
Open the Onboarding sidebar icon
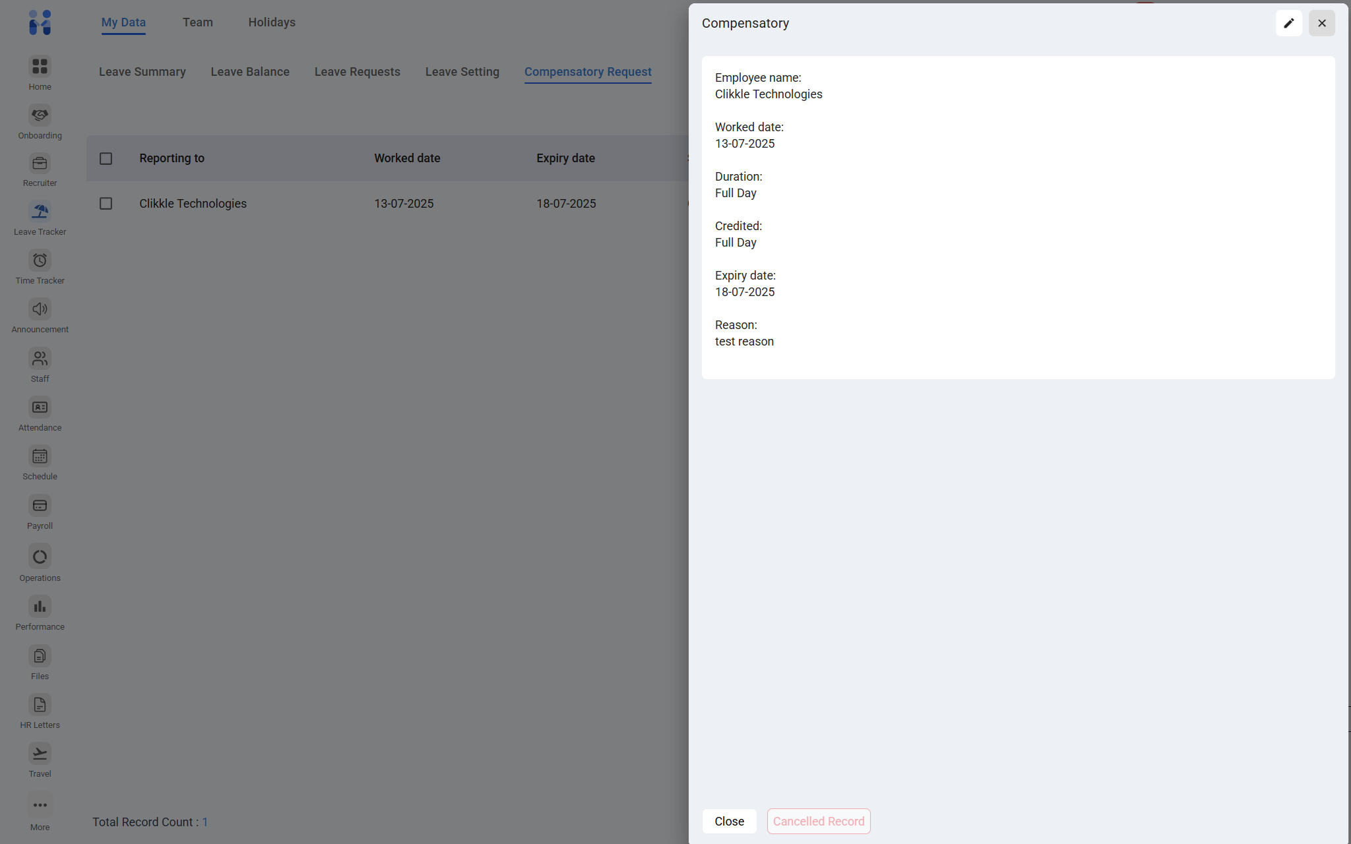tap(40, 115)
